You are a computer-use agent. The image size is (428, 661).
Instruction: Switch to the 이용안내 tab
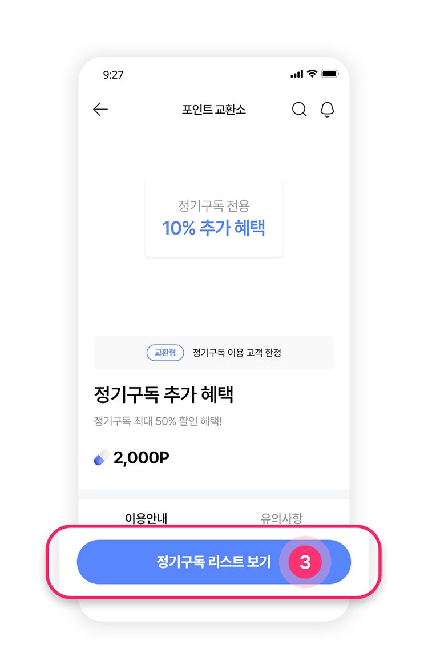[x=146, y=518]
